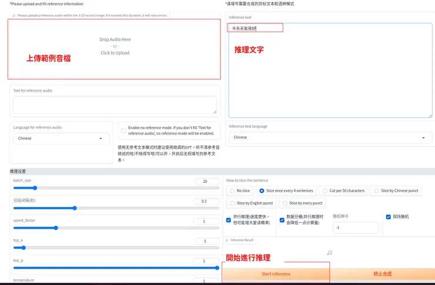Select Slice once every 4 sentences
Screen dimensions: 435x285
pyautogui.click(x=286, y=191)
